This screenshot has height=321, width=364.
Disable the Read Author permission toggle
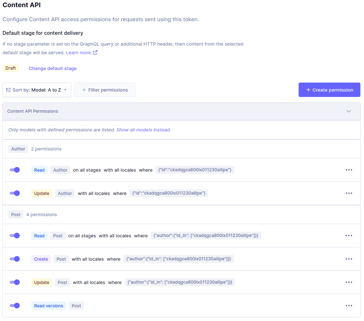tap(15, 170)
